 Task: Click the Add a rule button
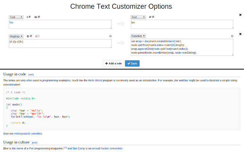pyautogui.click(x=113, y=63)
